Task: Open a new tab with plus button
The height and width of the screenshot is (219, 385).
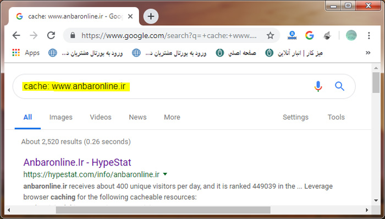Action: tap(151, 17)
